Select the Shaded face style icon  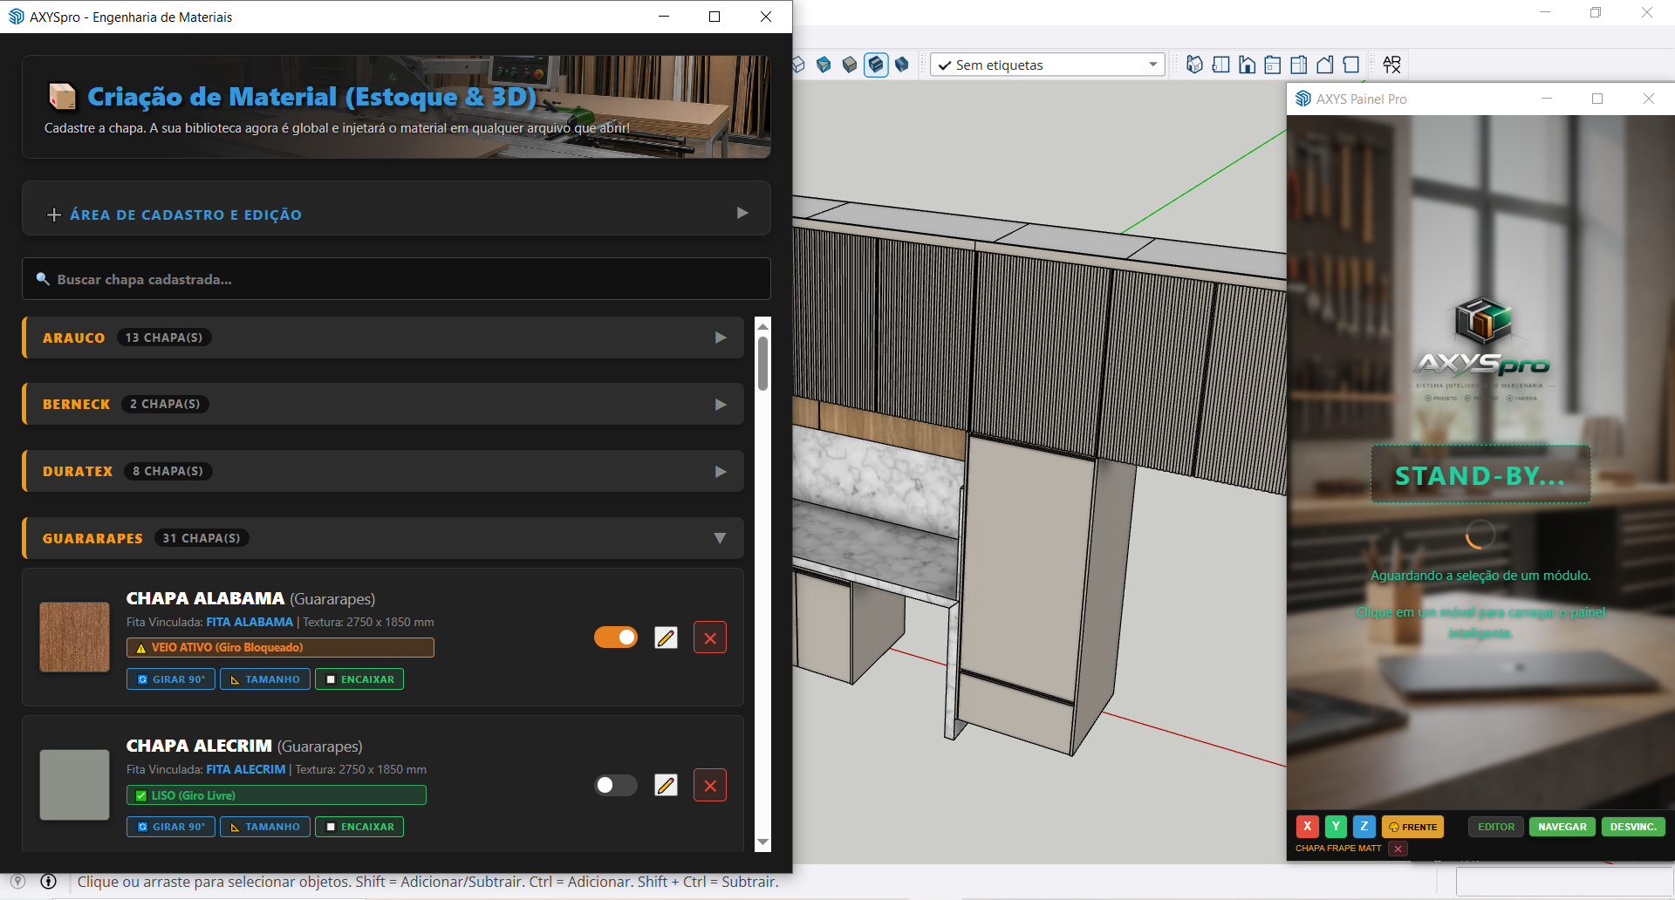850,65
